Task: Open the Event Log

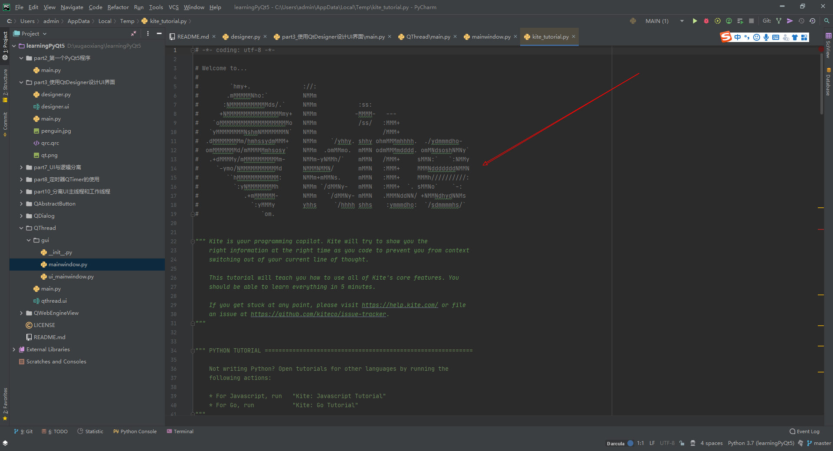Action: pyautogui.click(x=805, y=431)
